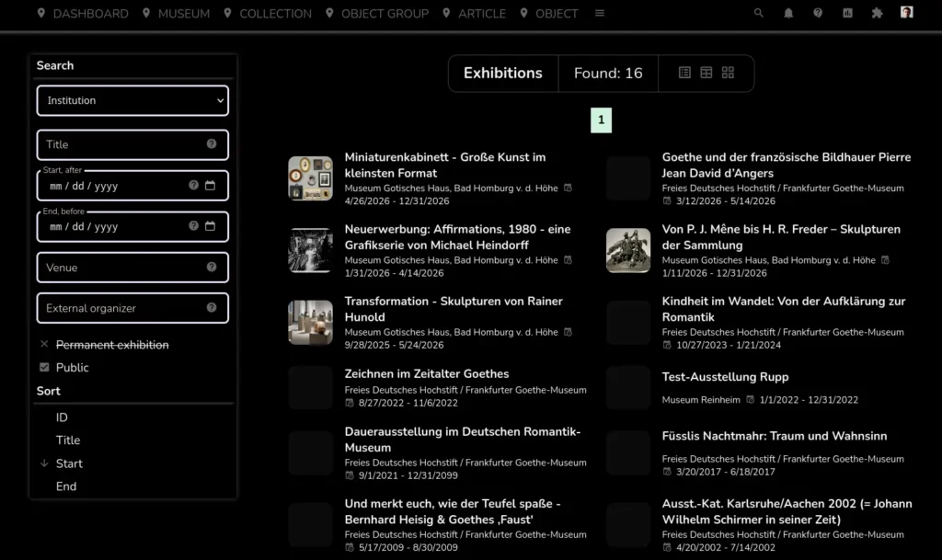Click calendar icon beside Neuerwerbung Affirmations venue
942x560 pixels.
(568, 260)
